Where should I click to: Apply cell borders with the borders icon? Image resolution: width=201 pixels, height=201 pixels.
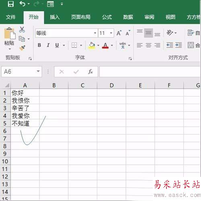point(74,45)
